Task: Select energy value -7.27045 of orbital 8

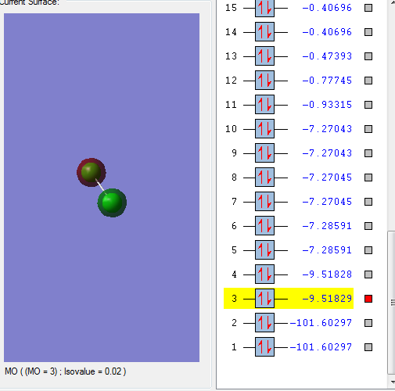Action: click(x=327, y=178)
